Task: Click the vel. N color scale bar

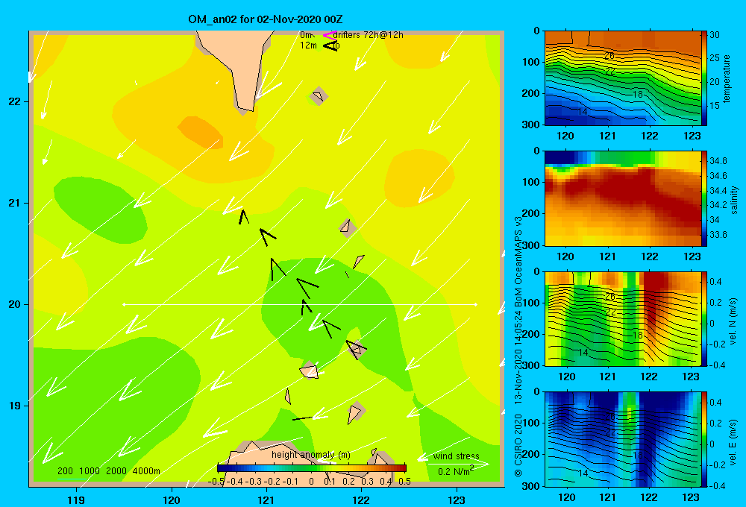Action: (x=704, y=318)
